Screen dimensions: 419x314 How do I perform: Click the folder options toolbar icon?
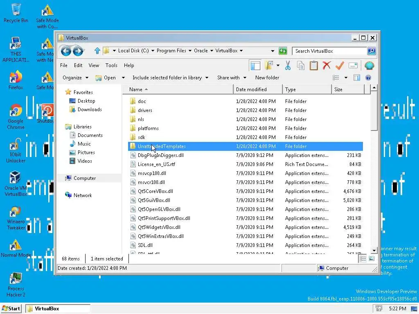pos(269,65)
